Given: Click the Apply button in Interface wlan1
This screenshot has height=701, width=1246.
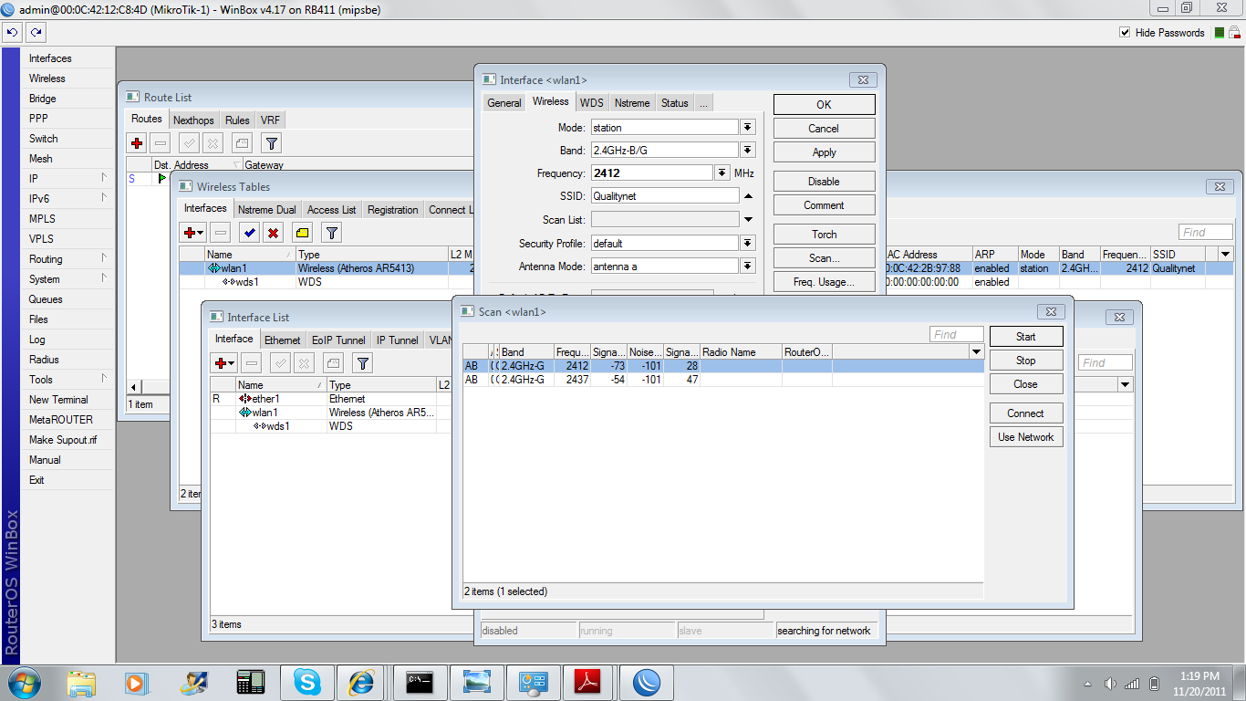Looking at the screenshot, I should point(825,152).
